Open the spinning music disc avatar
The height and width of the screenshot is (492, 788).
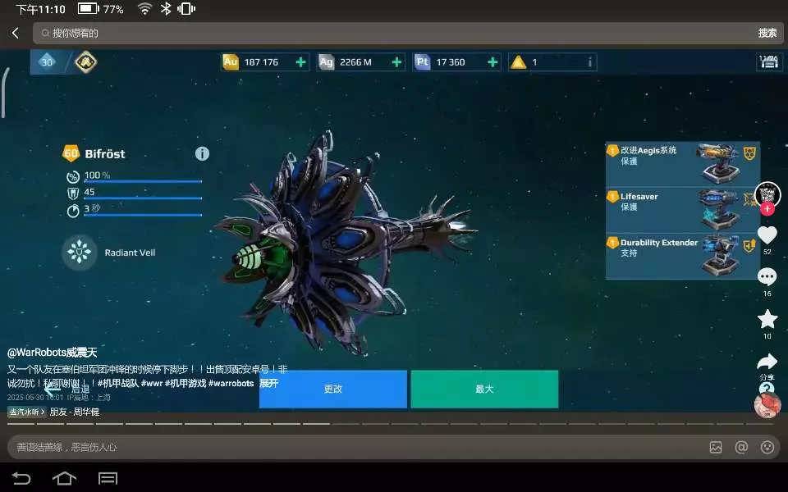[767, 404]
